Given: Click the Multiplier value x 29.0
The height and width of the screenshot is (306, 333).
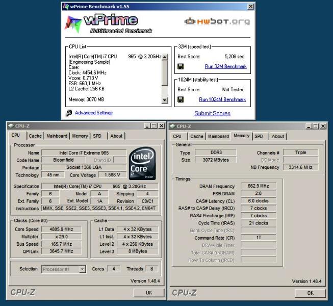Looking at the screenshot, I should [x=61, y=237].
